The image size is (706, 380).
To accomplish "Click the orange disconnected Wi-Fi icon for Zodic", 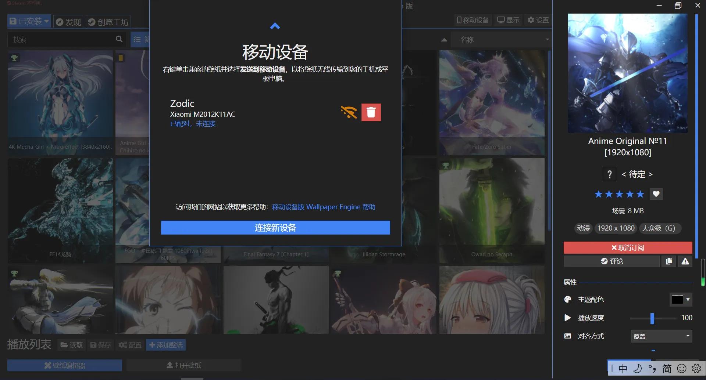I will pos(349,112).
